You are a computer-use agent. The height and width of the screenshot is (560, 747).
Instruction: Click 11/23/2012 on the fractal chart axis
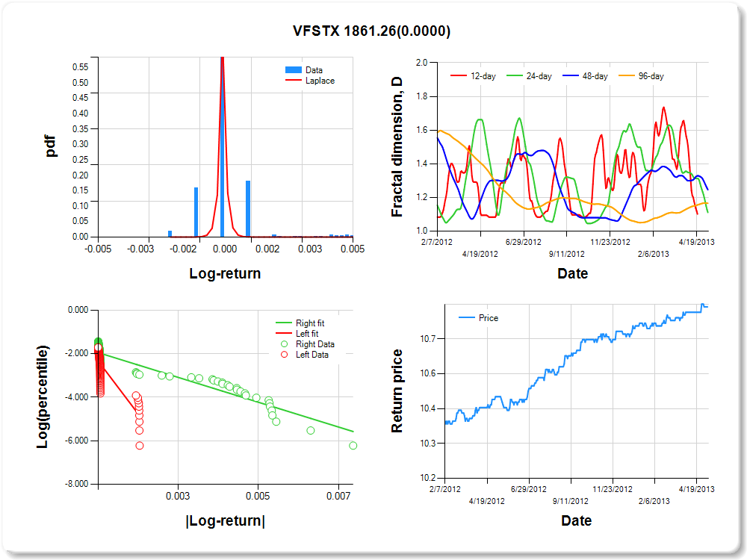coord(610,242)
